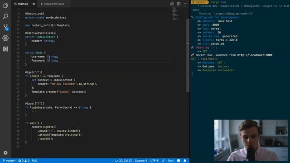Click 'IndexContext' struct name on line 14

tap(45, 37)
